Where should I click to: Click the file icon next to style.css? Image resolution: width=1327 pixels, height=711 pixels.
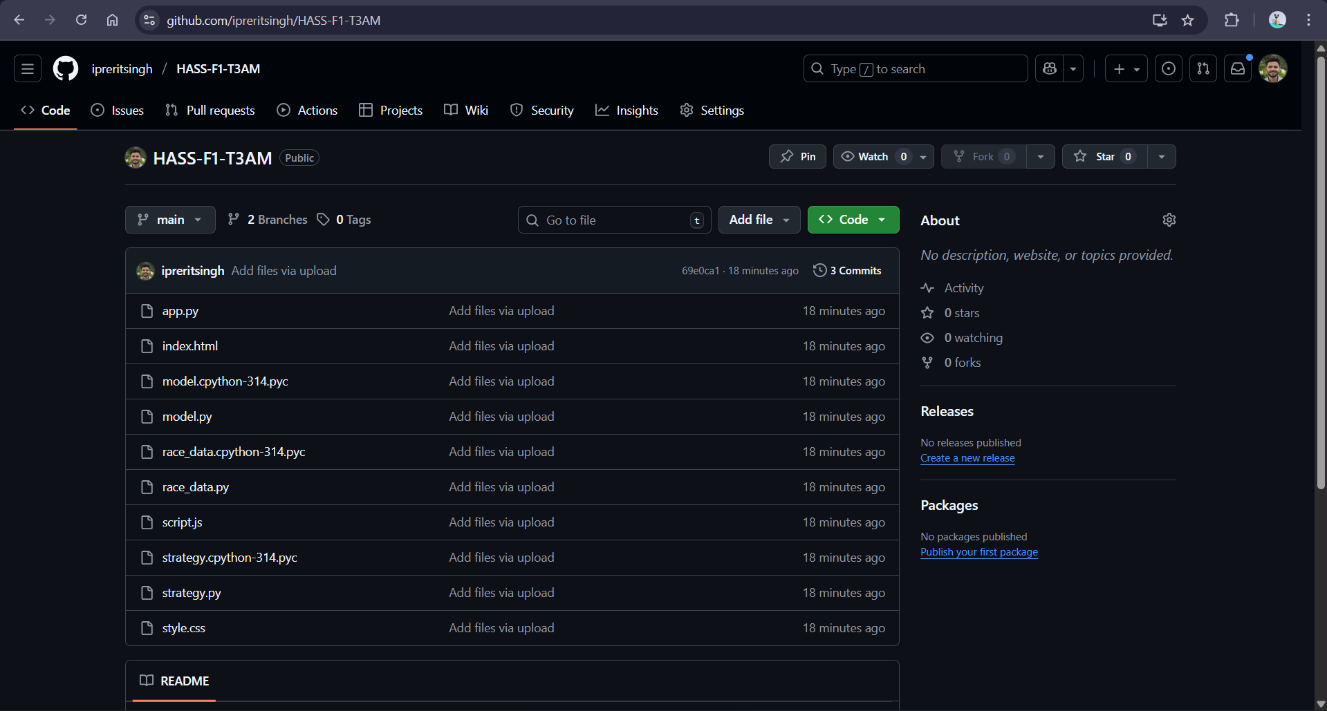point(147,628)
